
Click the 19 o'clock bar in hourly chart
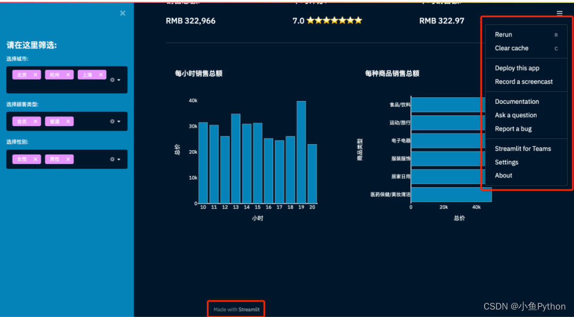pyautogui.click(x=301, y=152)
